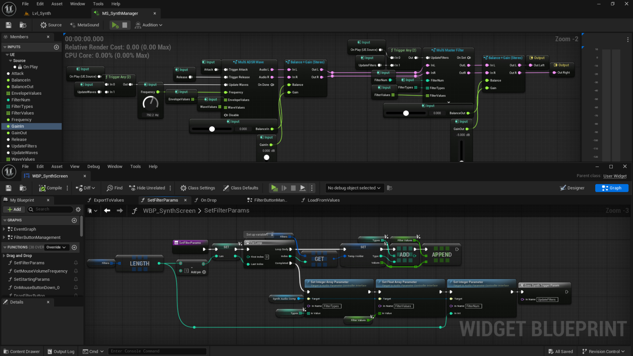Add a new input member
The height and width of the screenshot is (356, 633).
click(56, 47)
